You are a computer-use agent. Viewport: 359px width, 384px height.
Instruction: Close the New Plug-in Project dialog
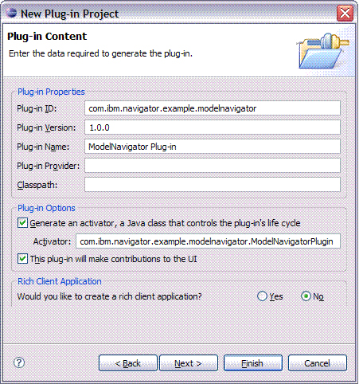(345, 13)
